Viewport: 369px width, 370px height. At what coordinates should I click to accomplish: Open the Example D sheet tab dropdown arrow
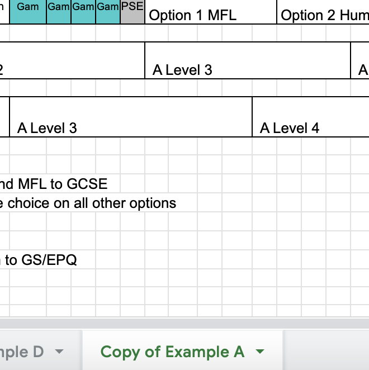pyautogui.click(x=59, y=352)
